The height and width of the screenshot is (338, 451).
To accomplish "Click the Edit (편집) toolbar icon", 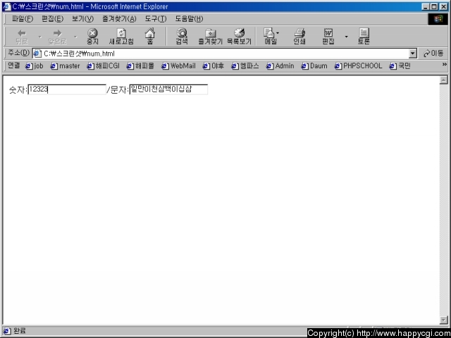I will [x=328, y=37].
